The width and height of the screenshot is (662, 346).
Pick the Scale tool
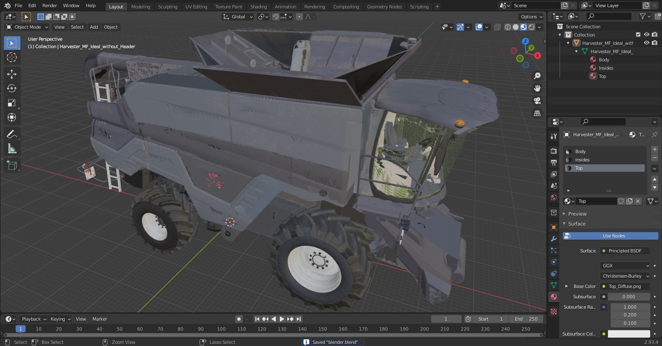[x=12, y=103]
